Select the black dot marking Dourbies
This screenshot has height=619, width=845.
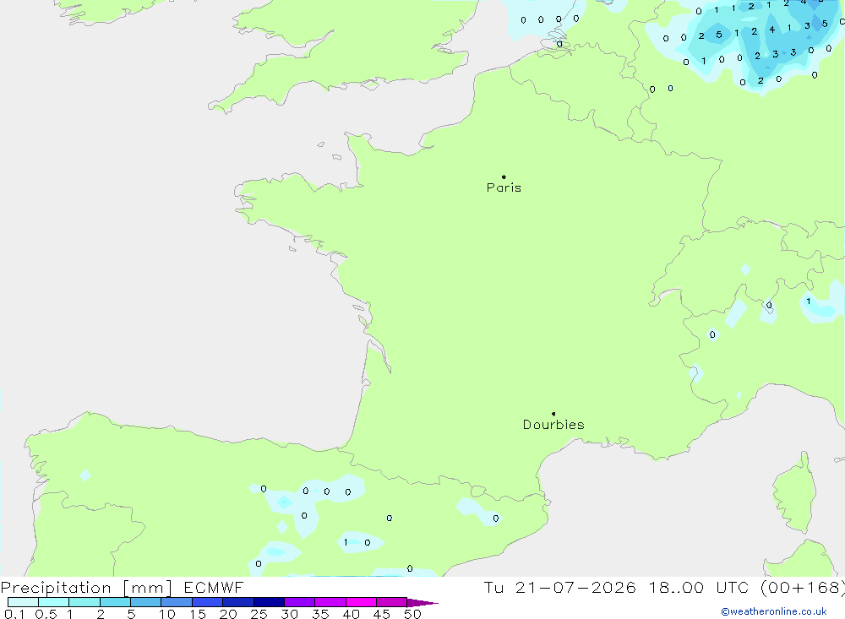pos(553,414)
